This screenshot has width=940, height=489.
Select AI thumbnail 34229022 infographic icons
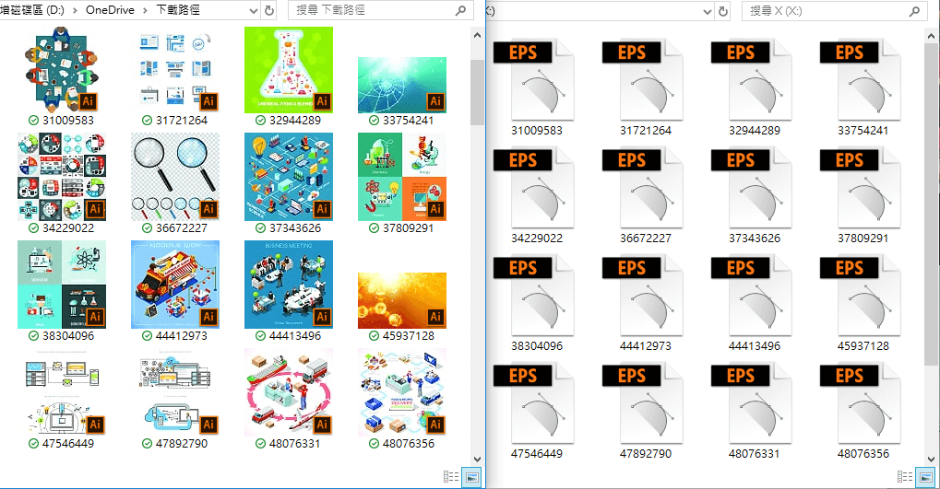coord(62,177)
